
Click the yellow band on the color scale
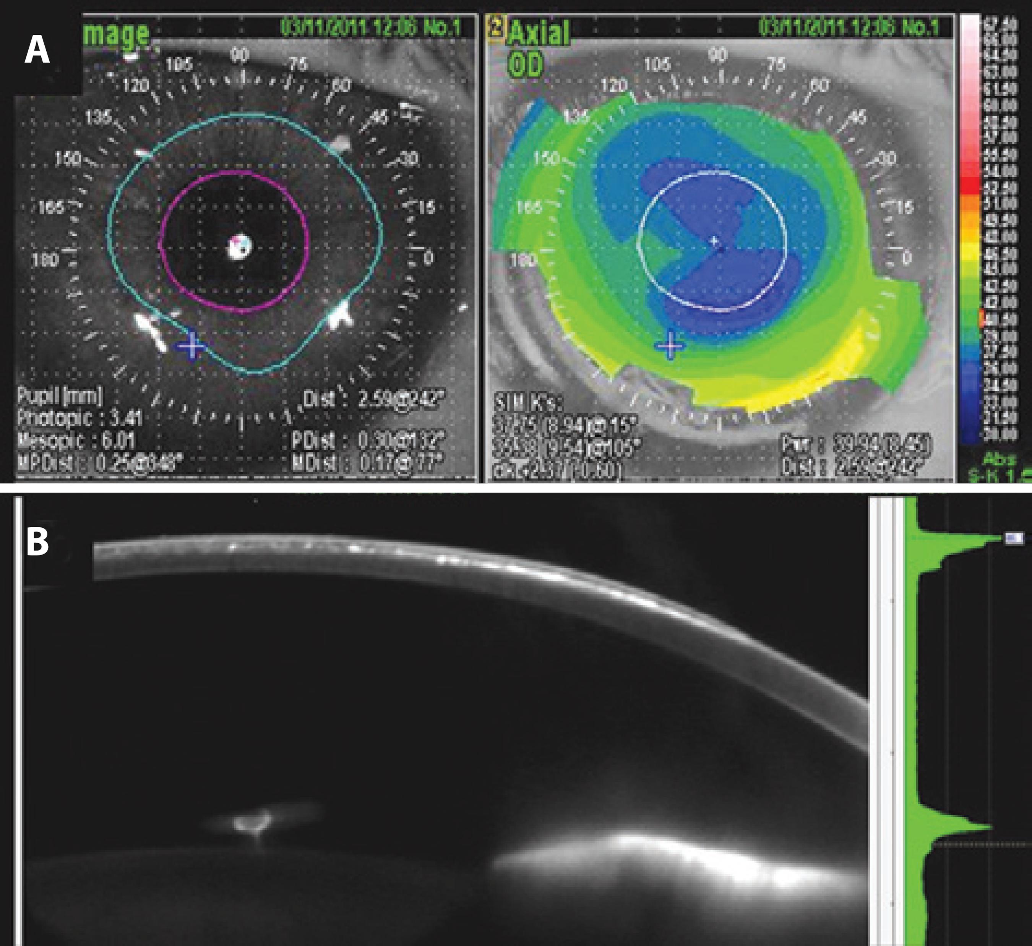[970, 251]
